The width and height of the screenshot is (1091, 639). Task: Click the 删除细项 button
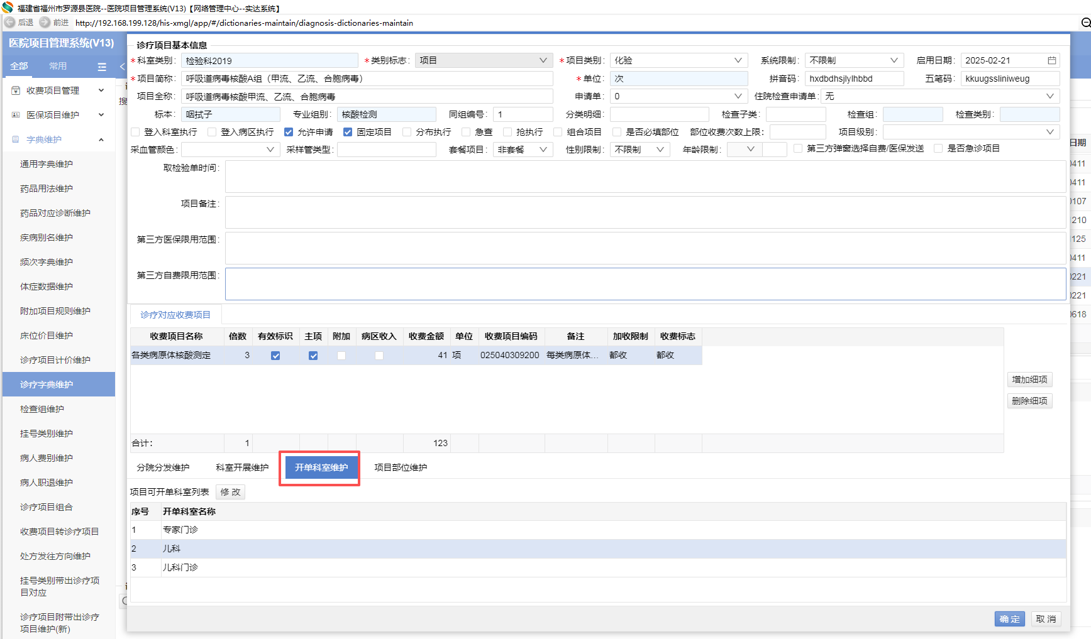(x=1029, y=401)
